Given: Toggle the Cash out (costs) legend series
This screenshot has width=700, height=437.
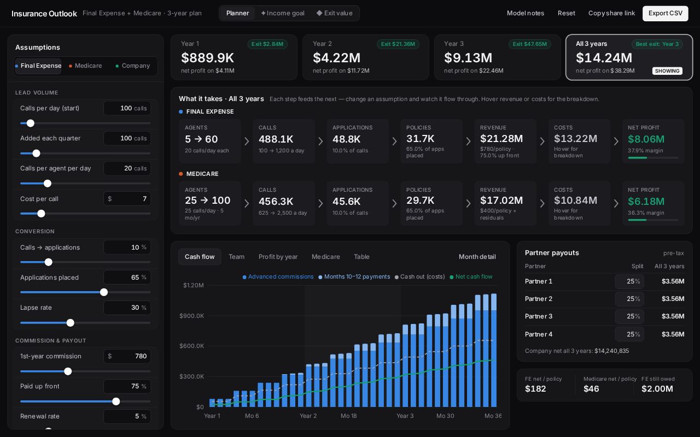Looking at the screenshot, I should (x=420, y=277).
